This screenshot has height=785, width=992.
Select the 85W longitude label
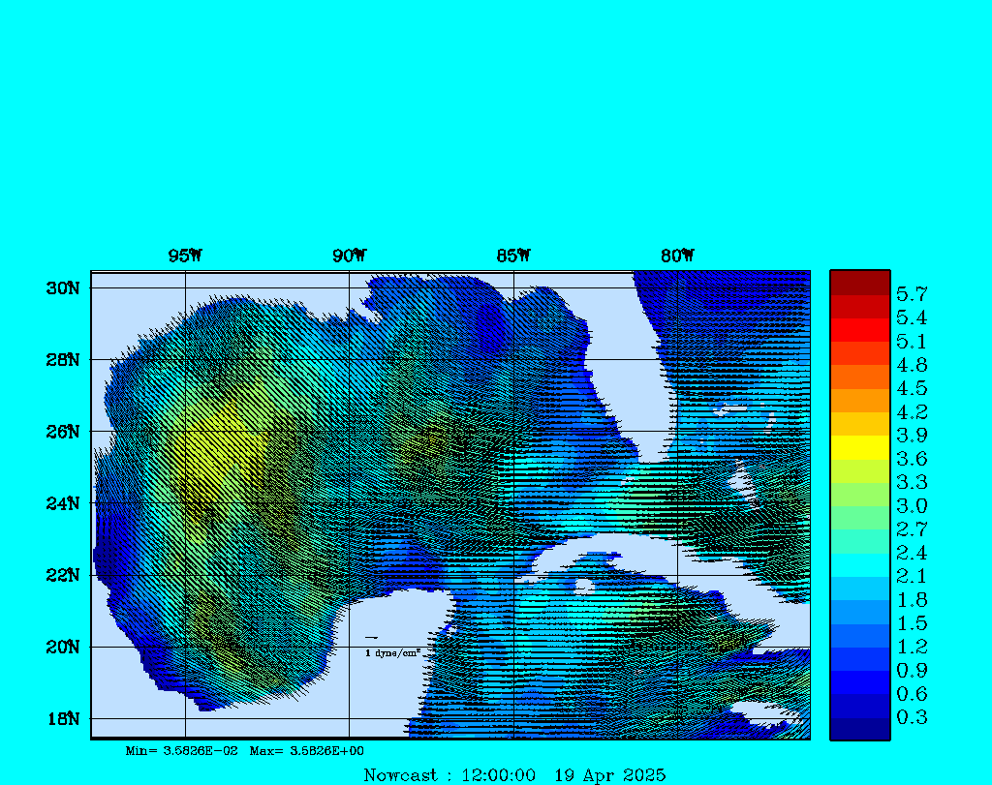click(x=512, y=256)
